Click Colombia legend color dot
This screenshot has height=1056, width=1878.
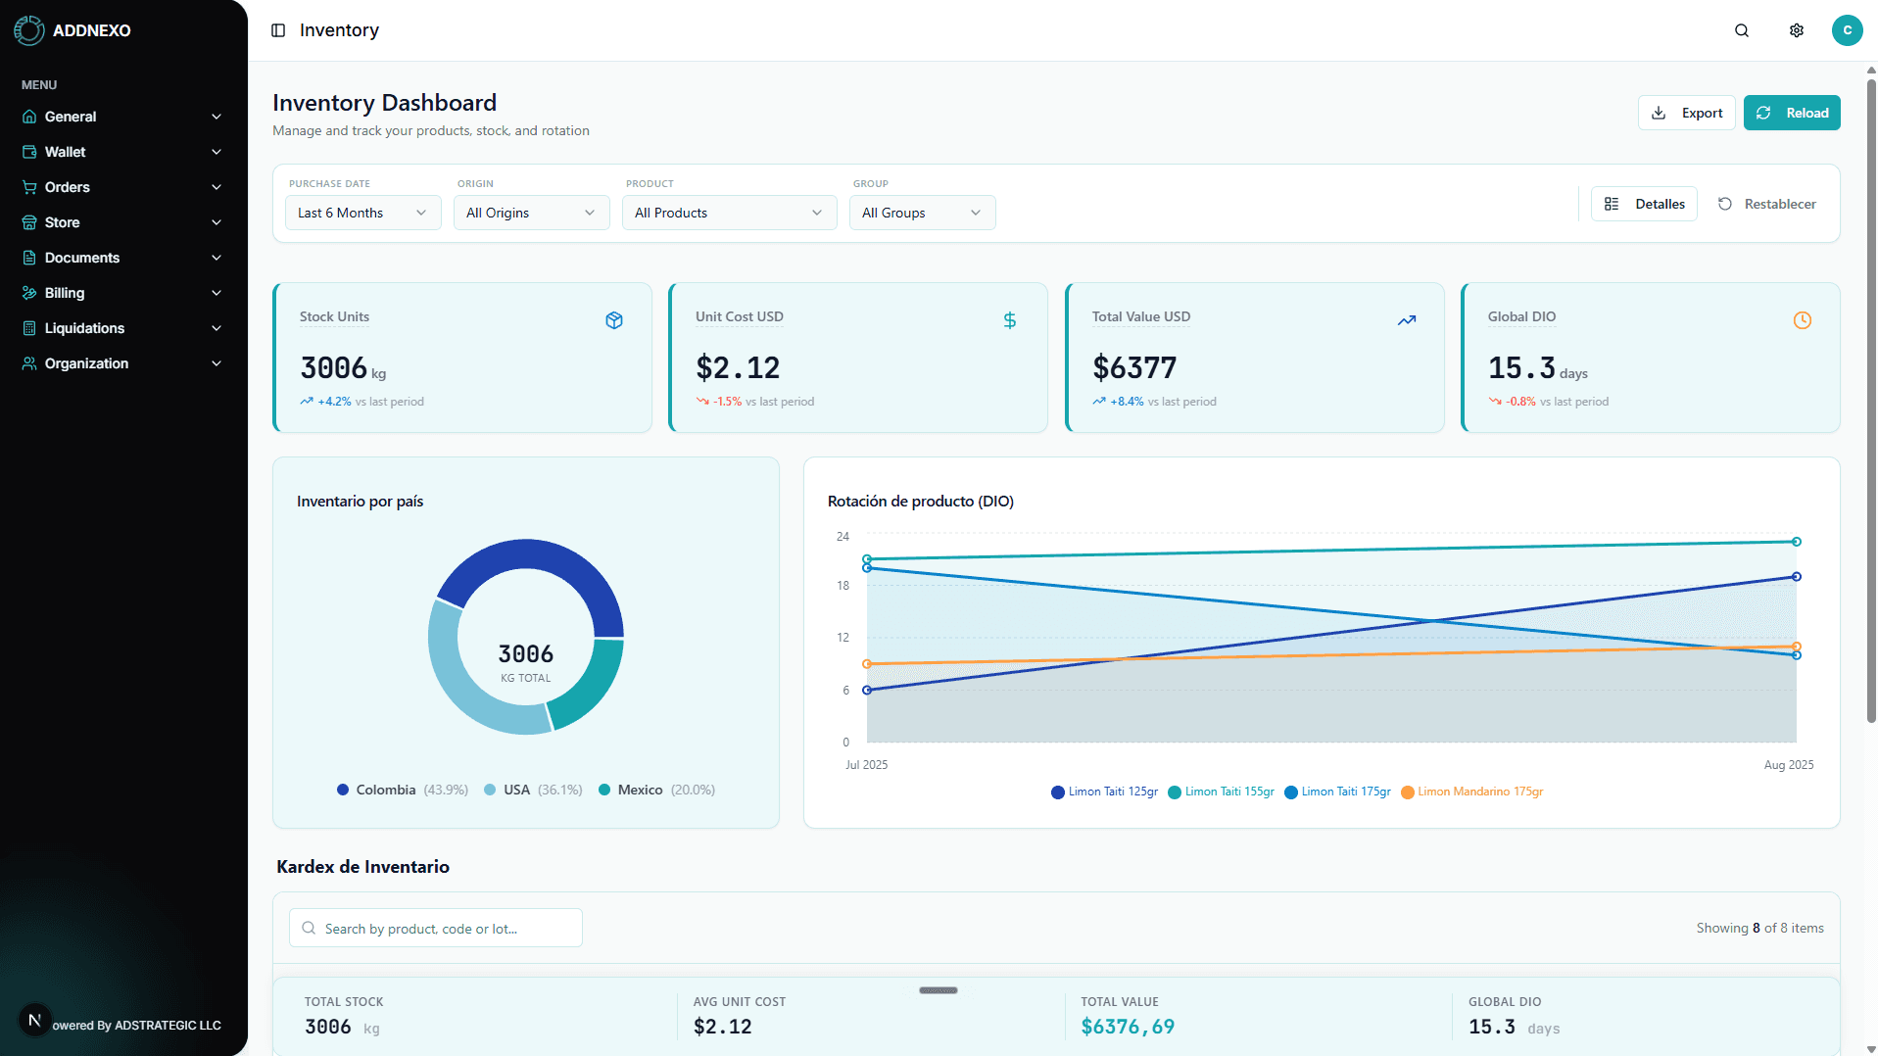point(343,790)
